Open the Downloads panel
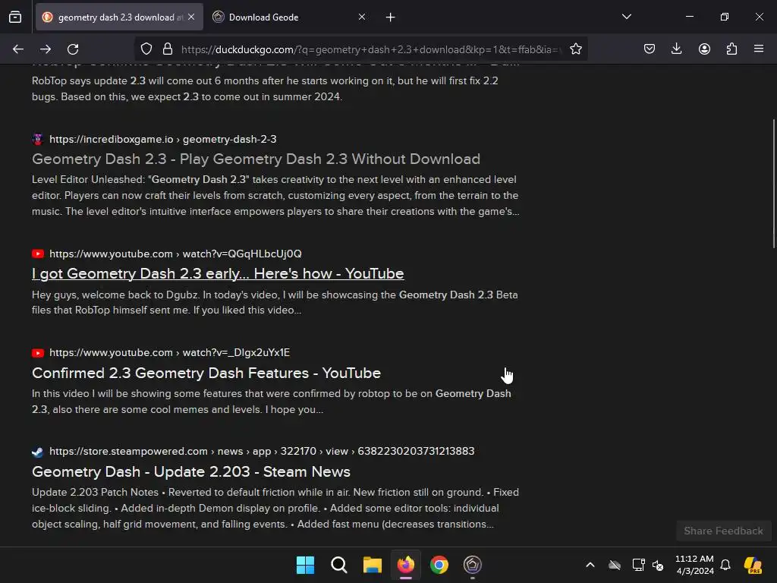Viewport: 777px width, 583px height. 676,49
